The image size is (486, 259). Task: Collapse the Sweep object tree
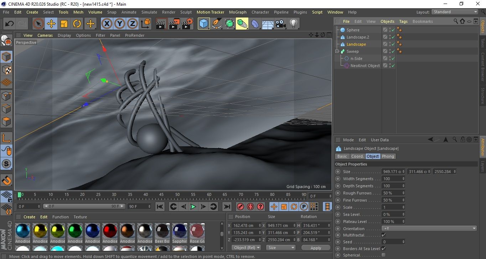point(337,51)
